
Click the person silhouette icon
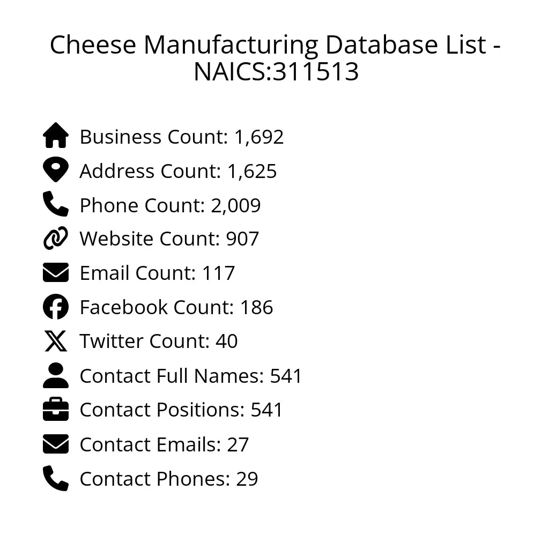coord(56,375)
